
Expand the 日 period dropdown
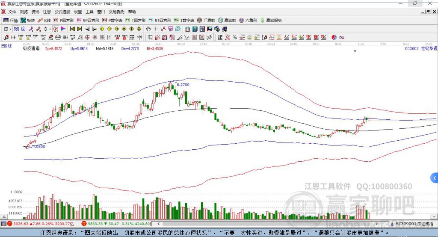tap(10, 29)
